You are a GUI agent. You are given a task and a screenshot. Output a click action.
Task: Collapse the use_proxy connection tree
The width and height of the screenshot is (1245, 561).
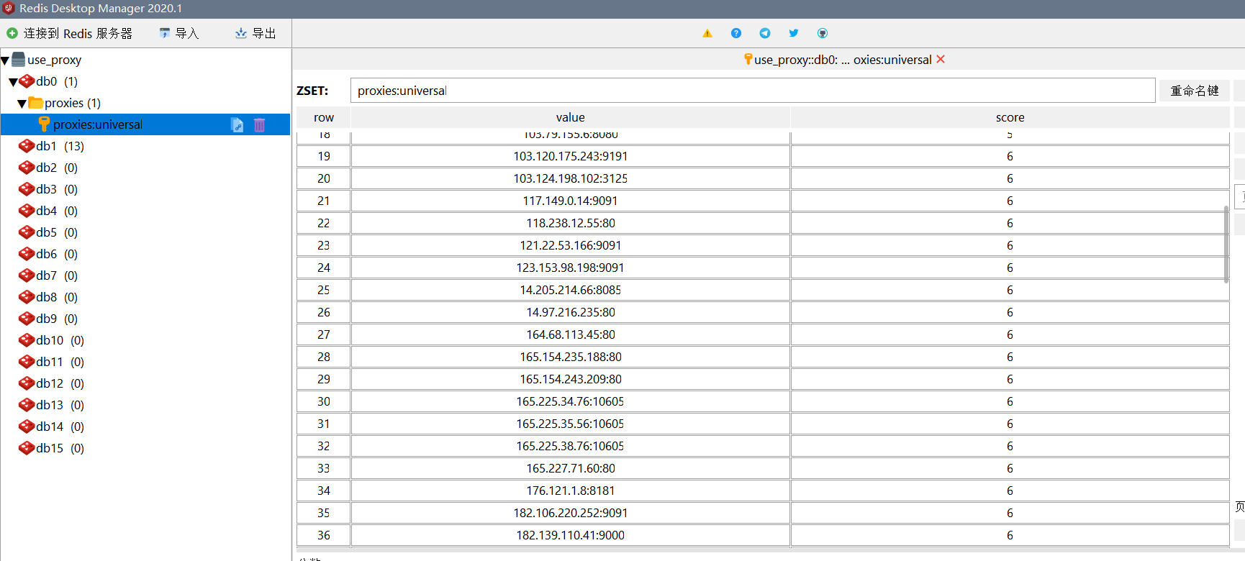pyautogui.click(x=5, y=60)
